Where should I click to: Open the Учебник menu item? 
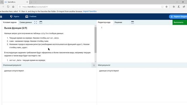33,16
